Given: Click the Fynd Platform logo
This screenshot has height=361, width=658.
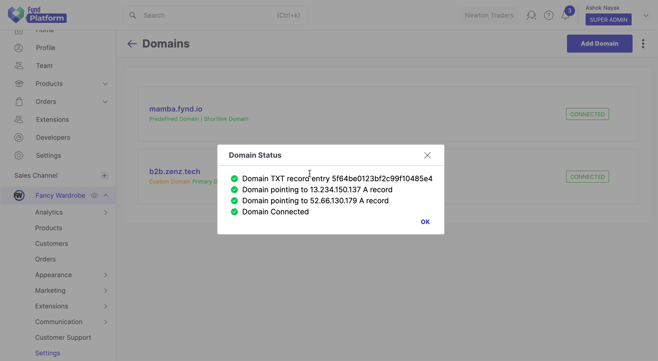Looking at the screenshot, I should click(x=37, y=15).
